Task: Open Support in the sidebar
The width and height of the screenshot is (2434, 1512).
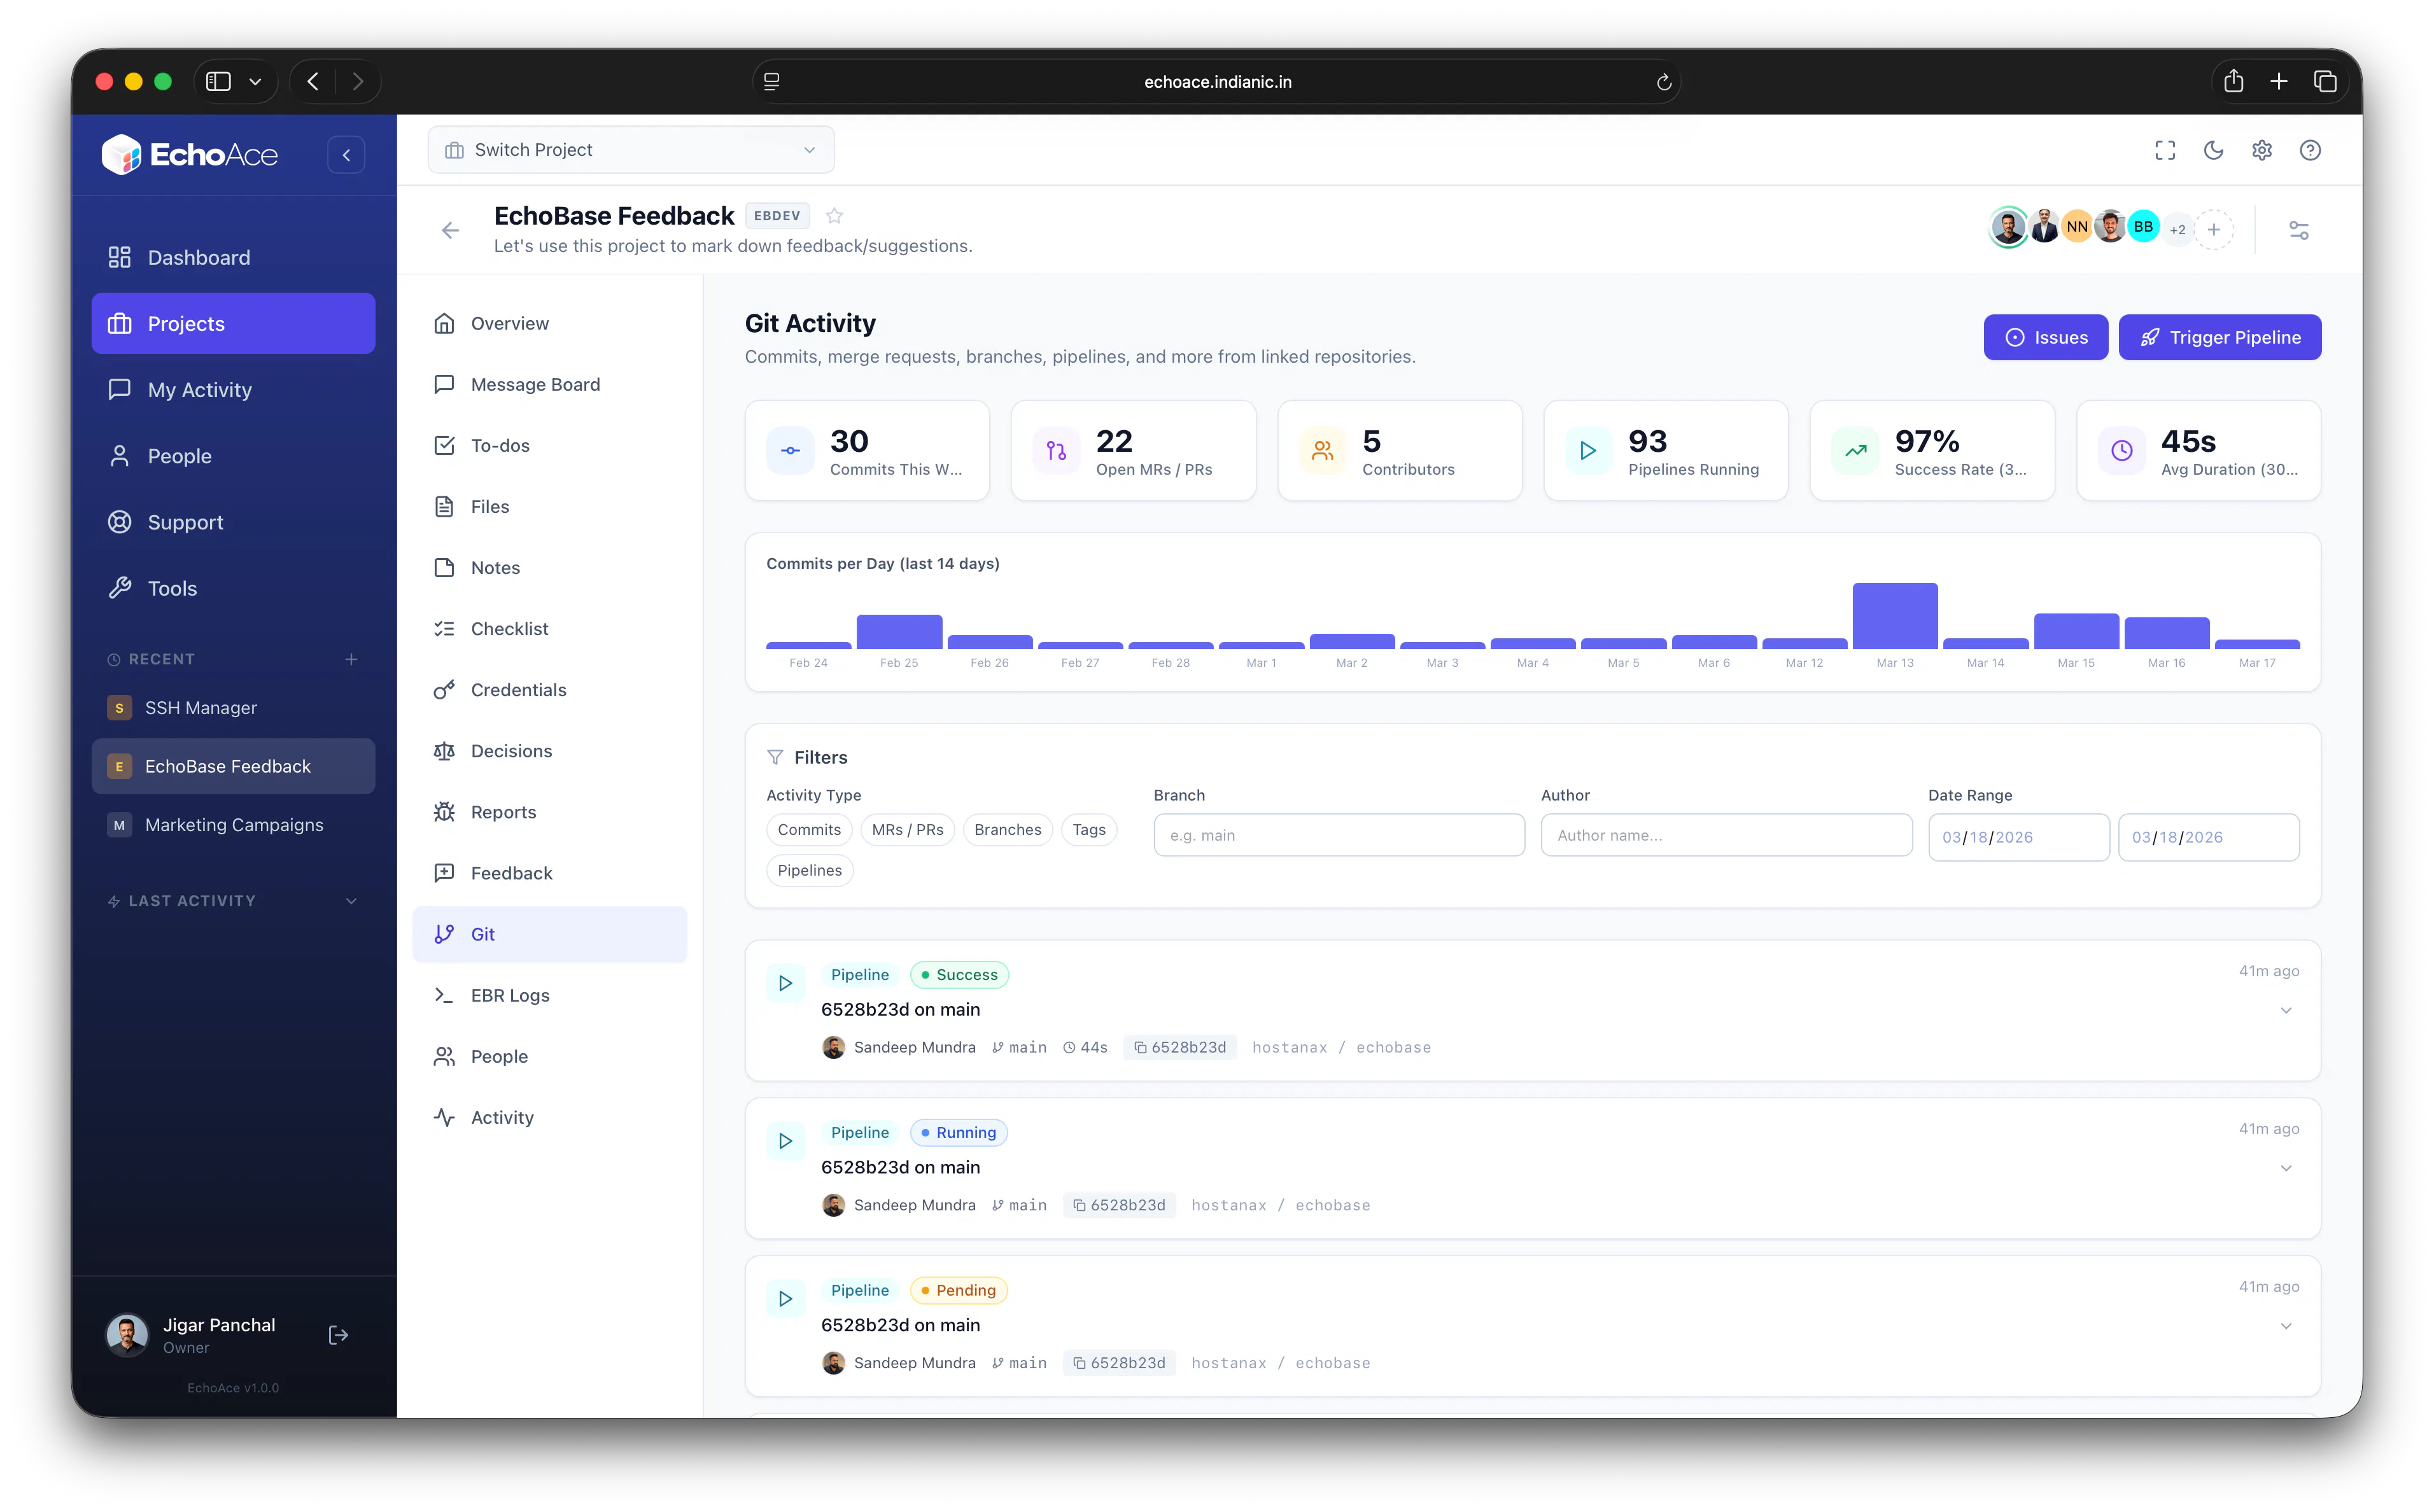Action: (x=233, y=522)
